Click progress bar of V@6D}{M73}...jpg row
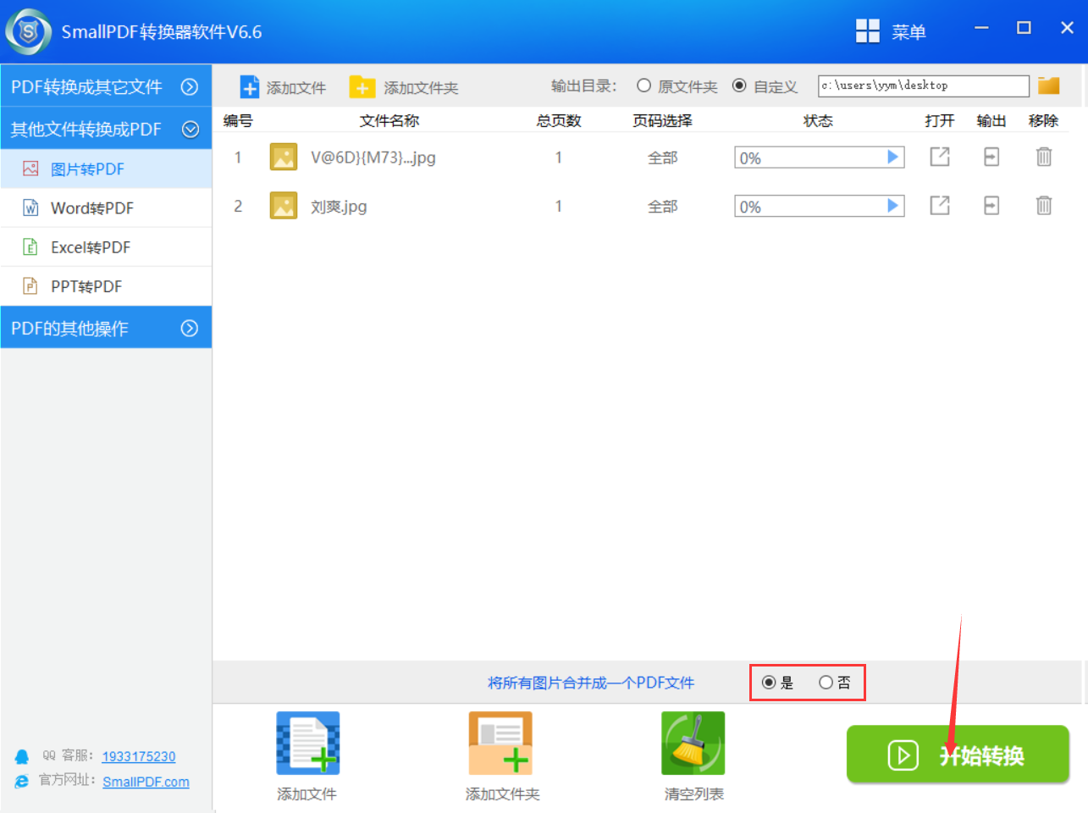Image resolution: width=1088 pixels, height=813 pixels. click(x=820, y=158)
